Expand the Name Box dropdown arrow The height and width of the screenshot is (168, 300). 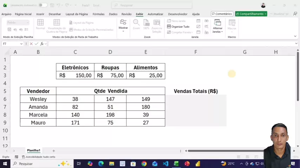coord(21,44)
